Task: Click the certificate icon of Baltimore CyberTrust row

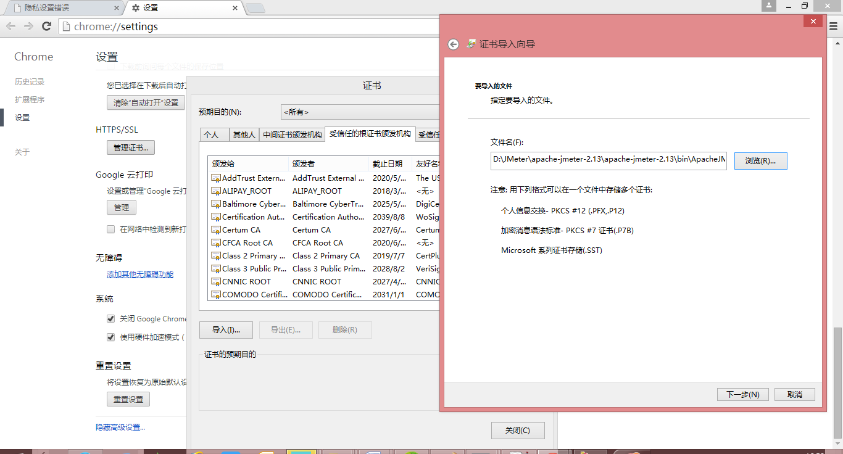Action: tap(216, 204)
